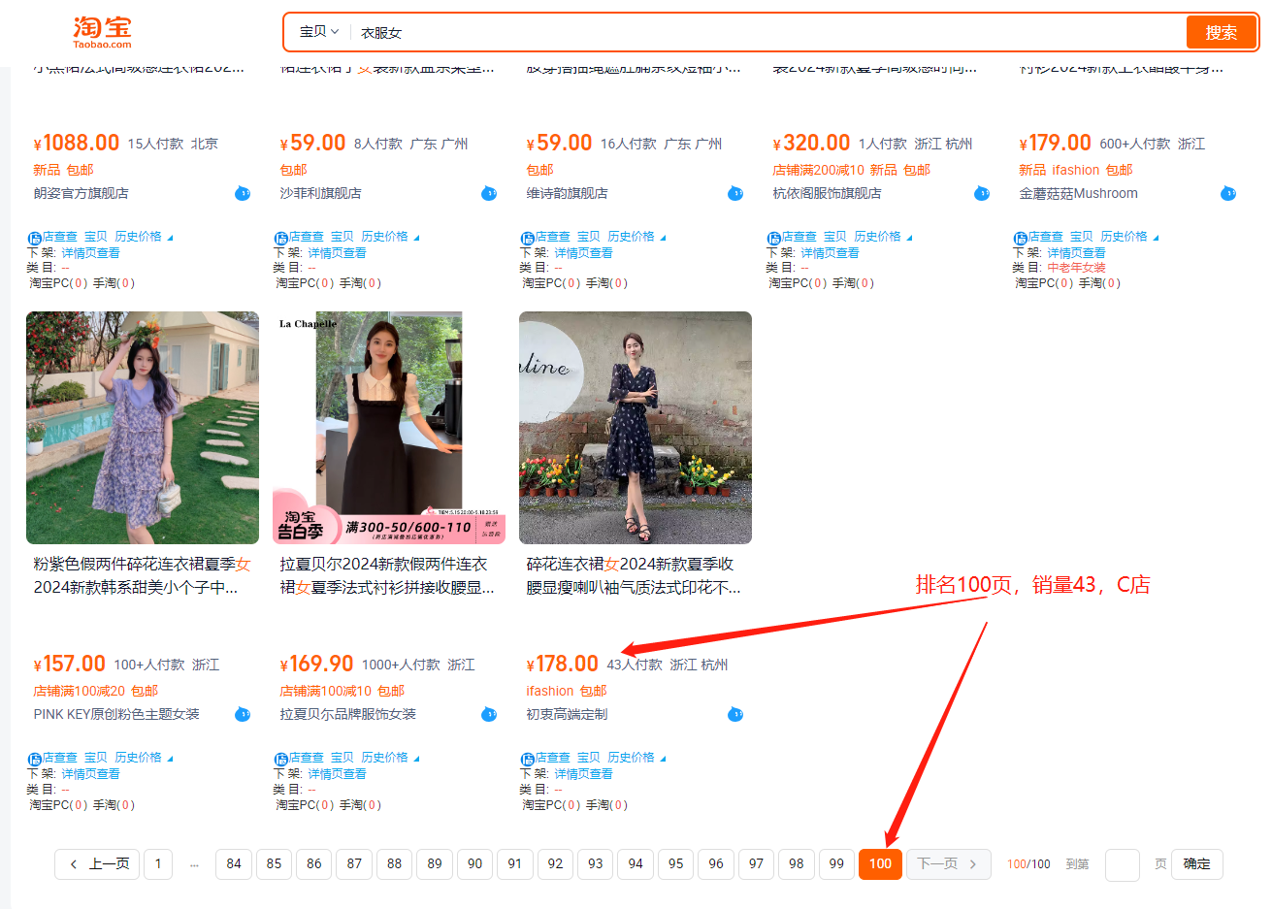This screenshot has height=909, width=1272.
Task: Expand 历史价格 under 杭依阁服饰旗舰店
Action: point(883,237)
